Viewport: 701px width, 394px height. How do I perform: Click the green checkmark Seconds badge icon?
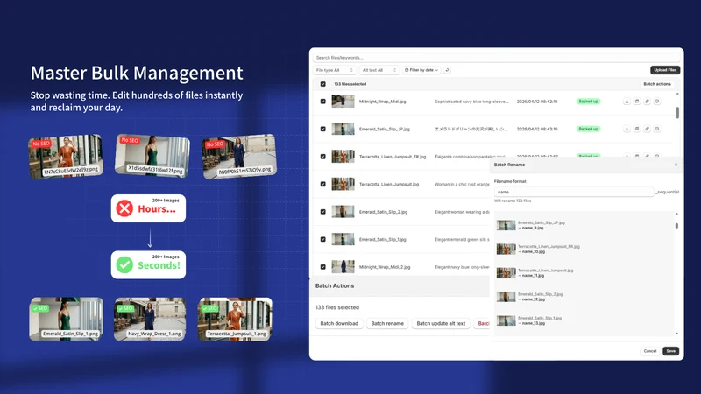(x=124, y=265)
